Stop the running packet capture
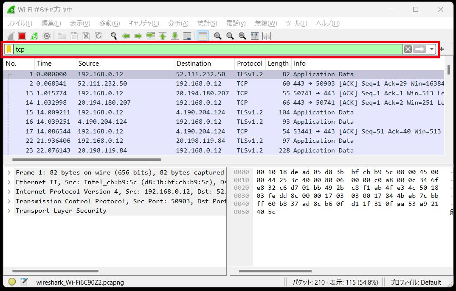 coord(22,36)
